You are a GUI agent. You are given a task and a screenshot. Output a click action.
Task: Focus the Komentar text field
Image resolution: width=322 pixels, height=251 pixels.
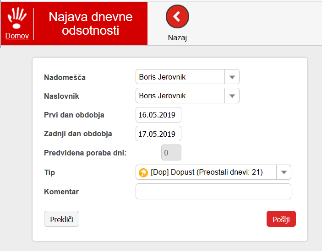click(x=213, y=192)
